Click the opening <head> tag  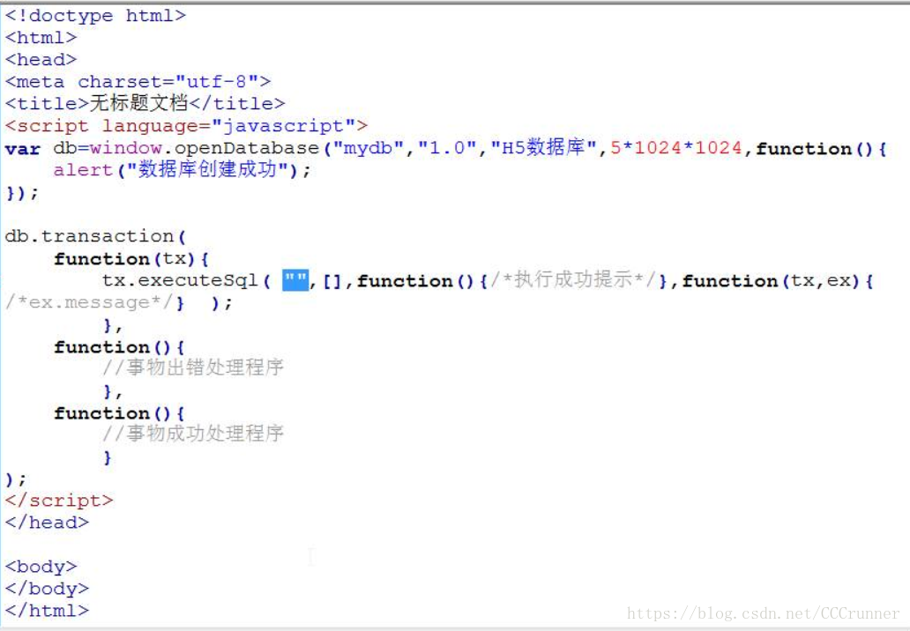[41, 60]
